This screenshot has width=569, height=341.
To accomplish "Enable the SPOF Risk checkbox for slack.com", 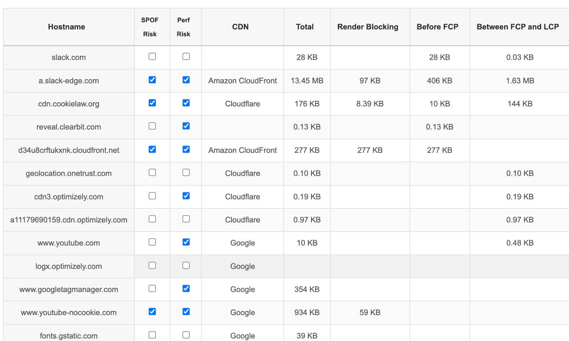I will [x=152, y=57].
